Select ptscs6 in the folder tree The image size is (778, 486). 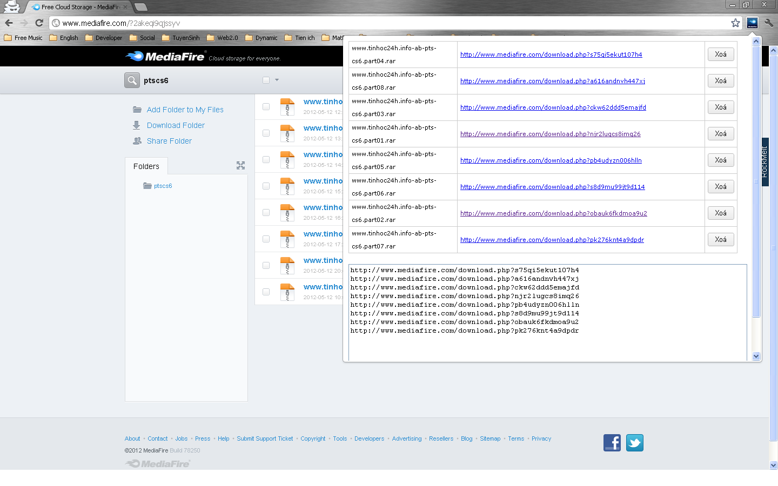[x=163, y=186]
